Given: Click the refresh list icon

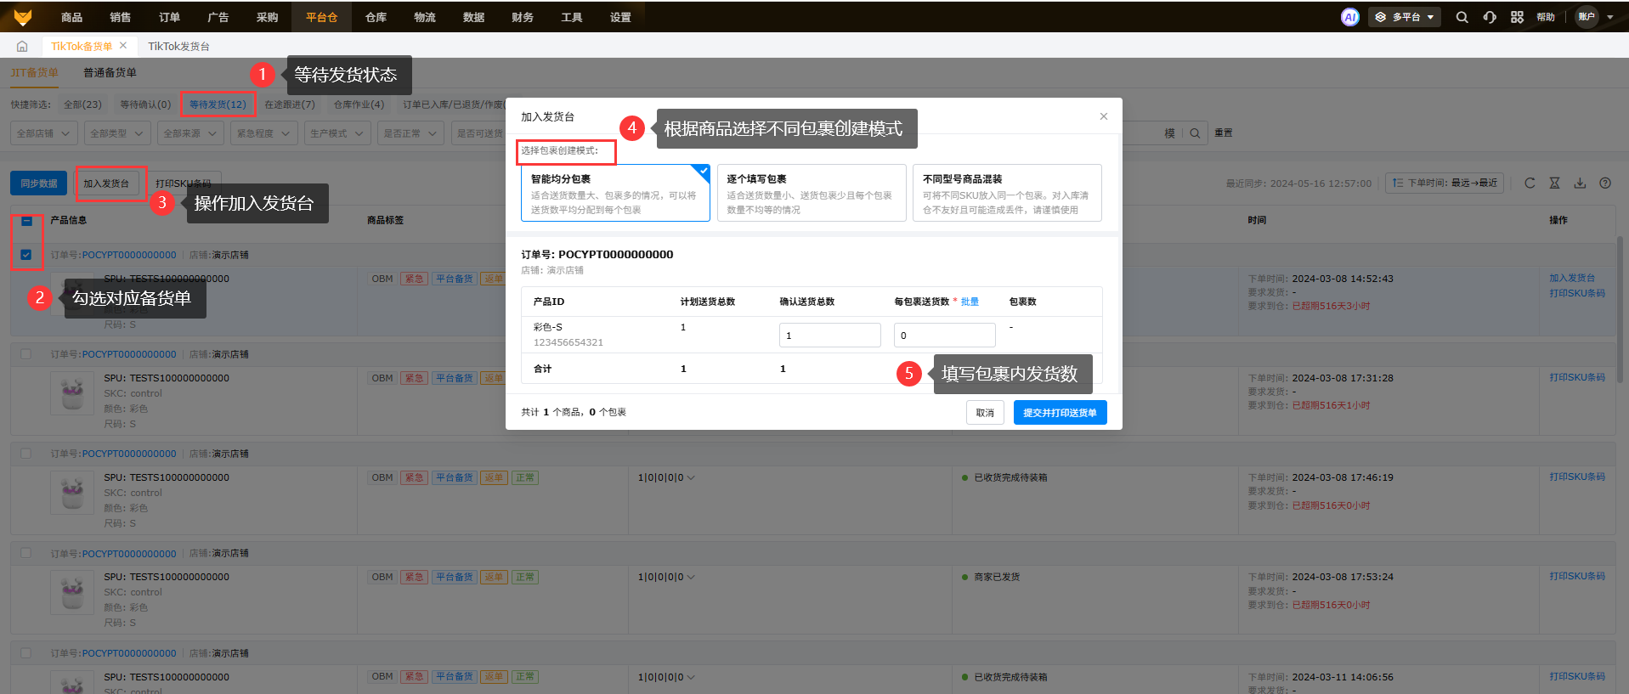Looking at the screenshot, I should 1530,183.
